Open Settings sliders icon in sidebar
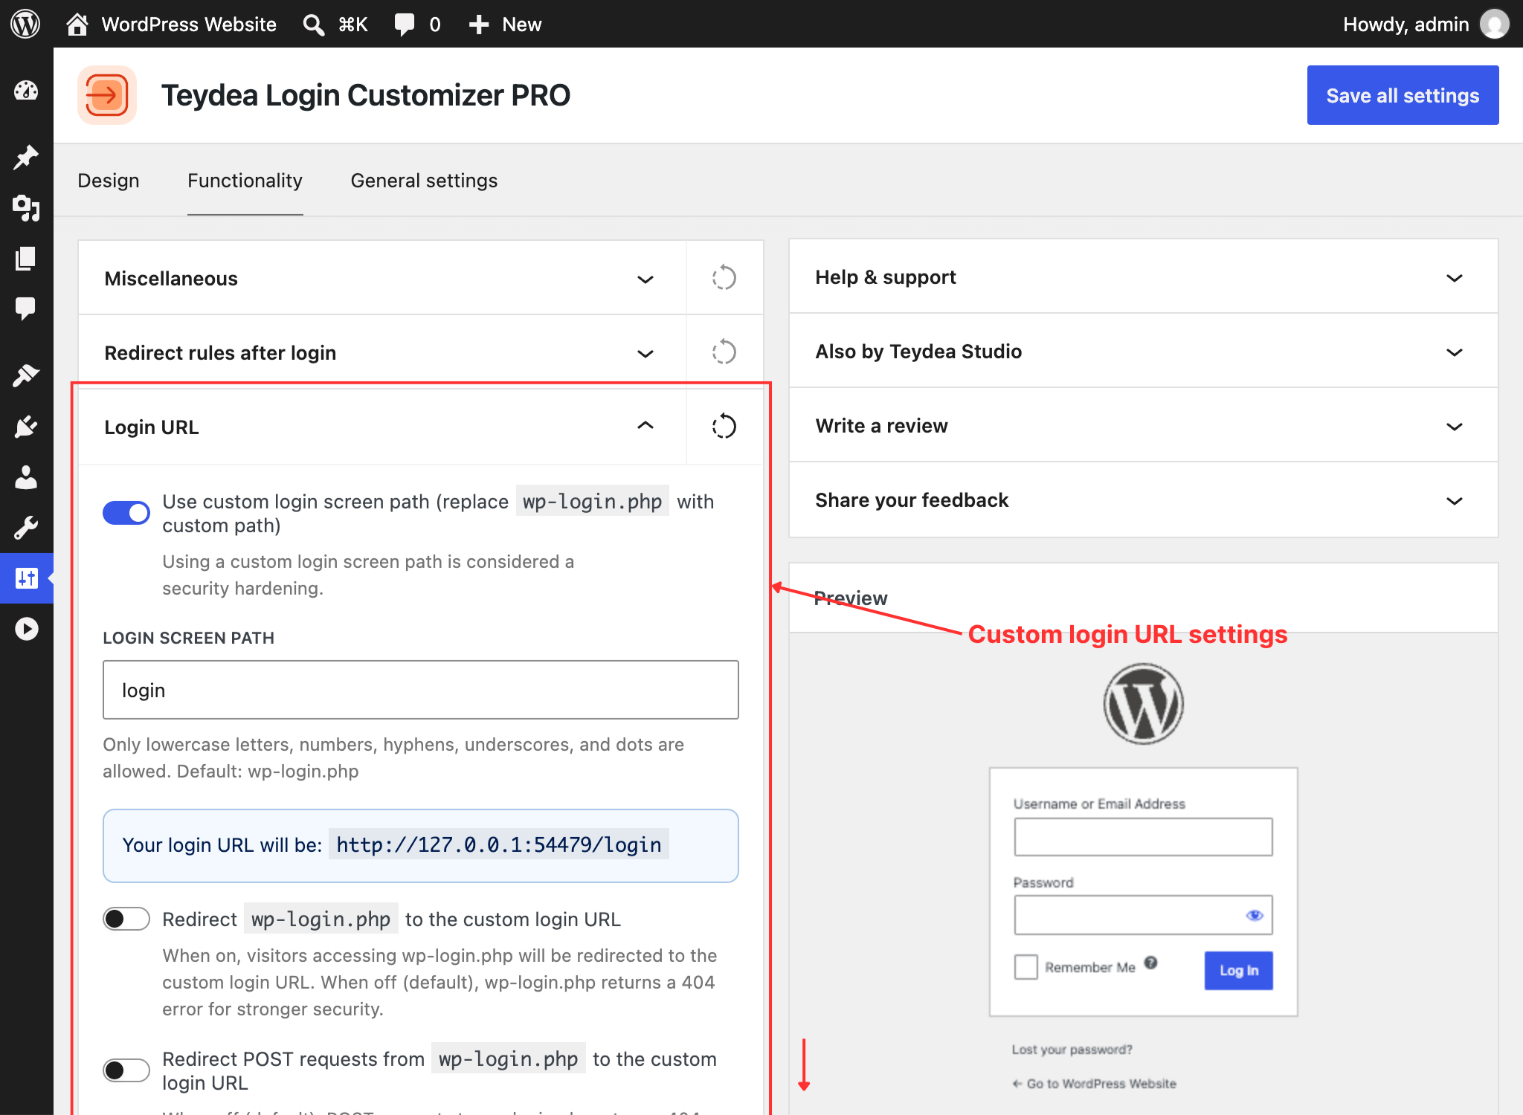Viewport: 1523px width, 1115px height. coord(26,578)
